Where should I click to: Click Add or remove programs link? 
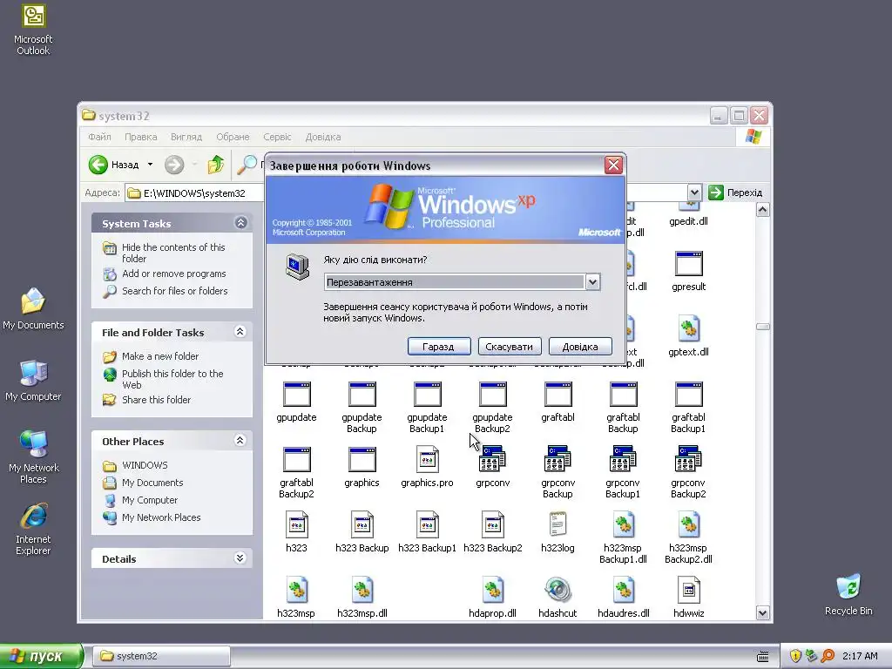(x=173, y=274)
